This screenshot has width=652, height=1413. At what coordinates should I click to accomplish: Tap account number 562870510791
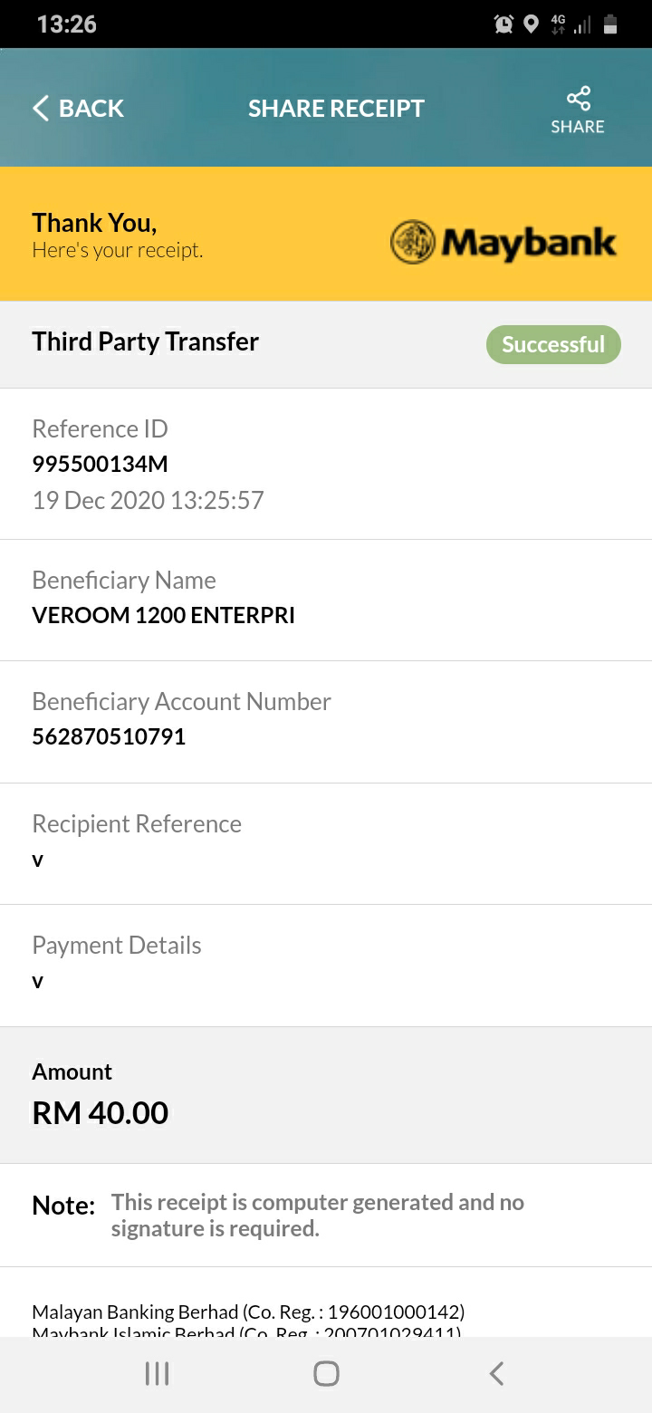pyautogui.click(x=109, y=737)
